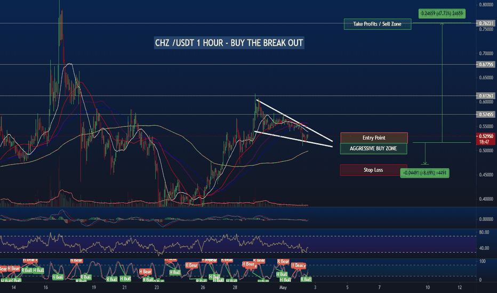Click the 0.50000 tick on price axis
This screenshot has width=497, height=293.
(x=486, y=151)
